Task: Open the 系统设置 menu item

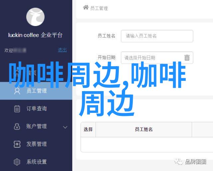Action: pyautogui.click(x=36, y=162)
